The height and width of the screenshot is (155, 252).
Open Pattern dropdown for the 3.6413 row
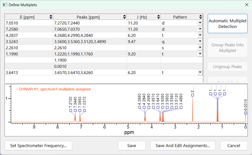(x=200, y=72)
